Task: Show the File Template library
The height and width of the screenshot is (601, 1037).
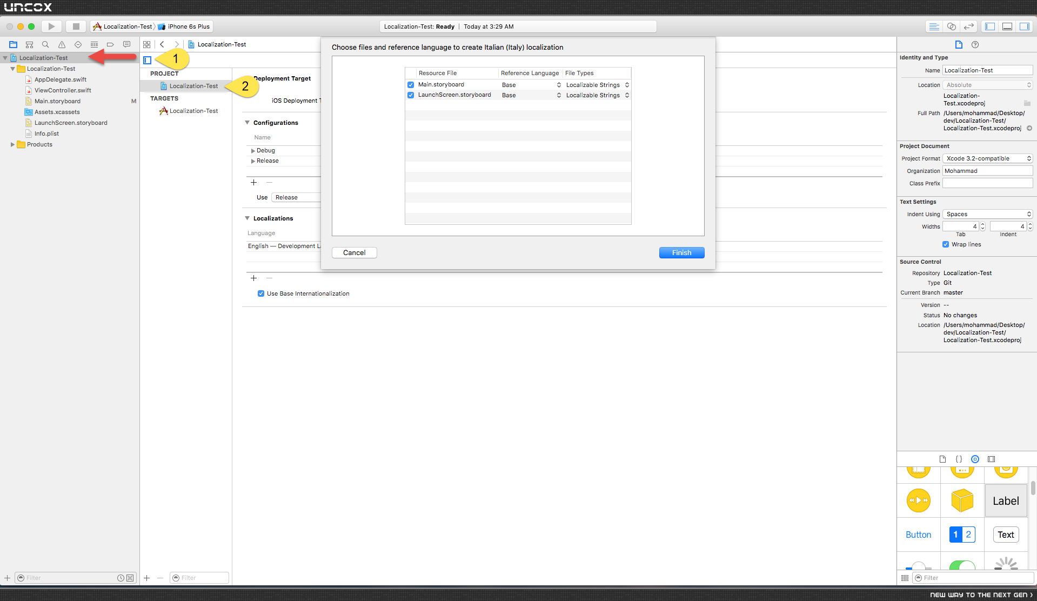Action: 942,459
